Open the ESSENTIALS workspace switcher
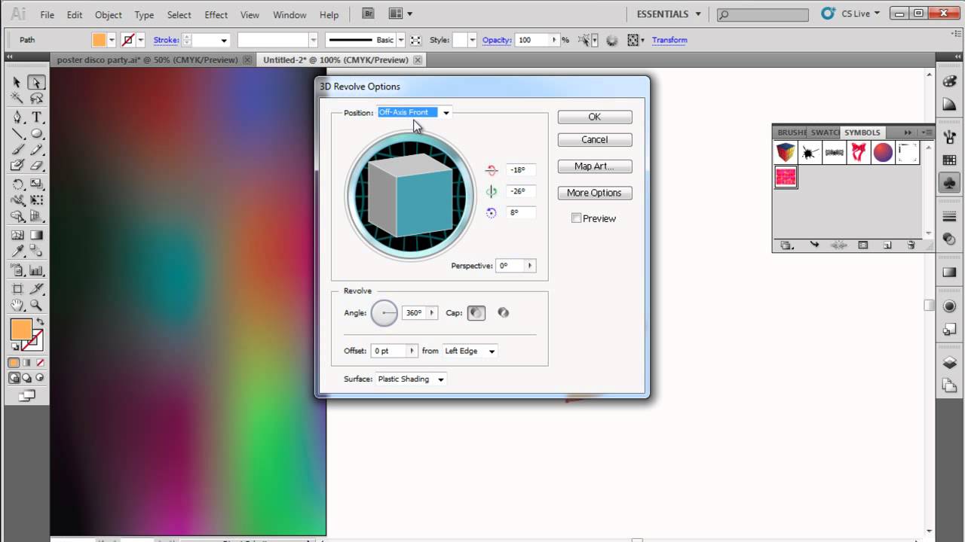965x542 pixels. point(669,14)
